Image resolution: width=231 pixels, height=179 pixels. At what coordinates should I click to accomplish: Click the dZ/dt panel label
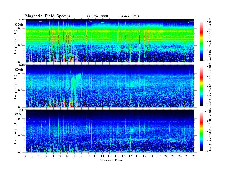point(19,115)
